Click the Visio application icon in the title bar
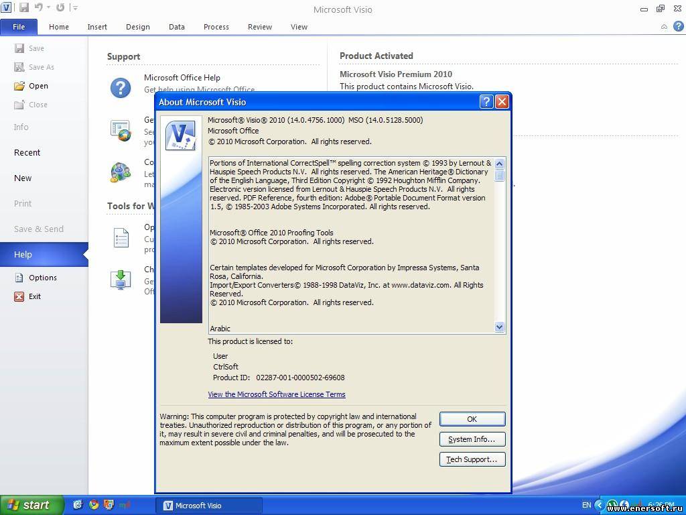The image size is (686, 515). pyautogui.click(x=5, y=7)
